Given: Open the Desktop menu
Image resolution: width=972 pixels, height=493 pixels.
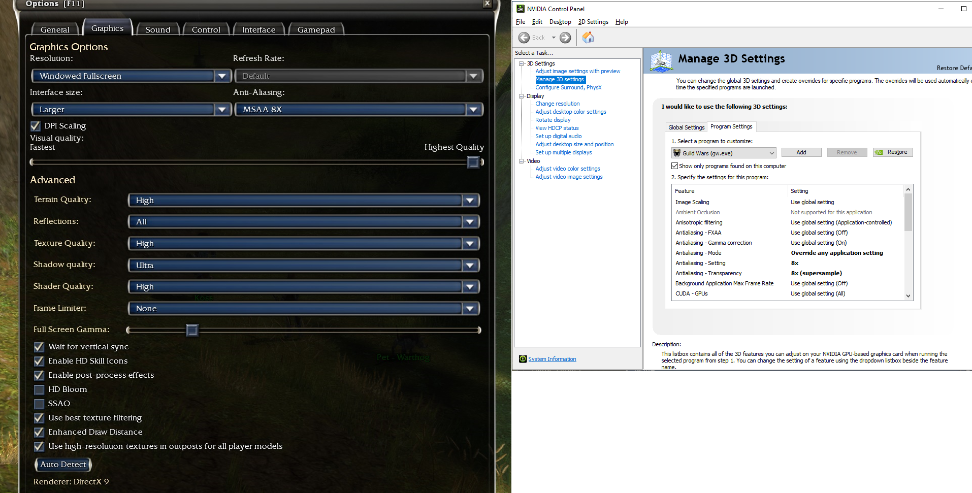Looking at the screenshot, I should pyautogui.click(x=560, y=22).
